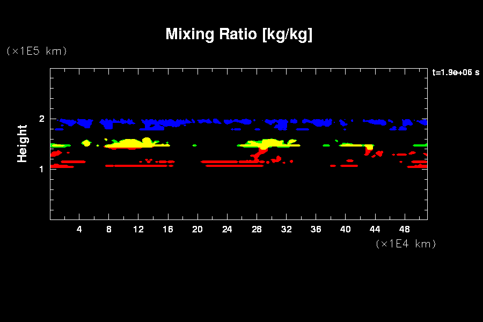Click x-axis tick label 48
Screen dimensions: 483x322
(x=404, y=230)
